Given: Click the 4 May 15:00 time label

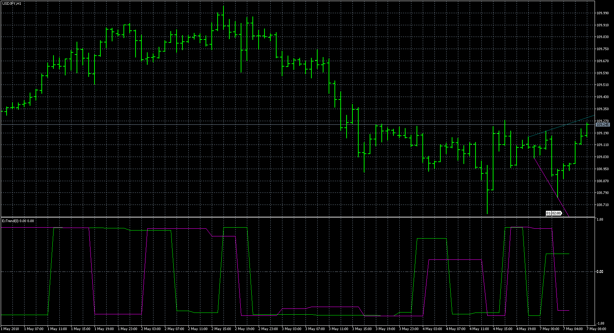Looking at the screenshot, I should click(503, 329).
